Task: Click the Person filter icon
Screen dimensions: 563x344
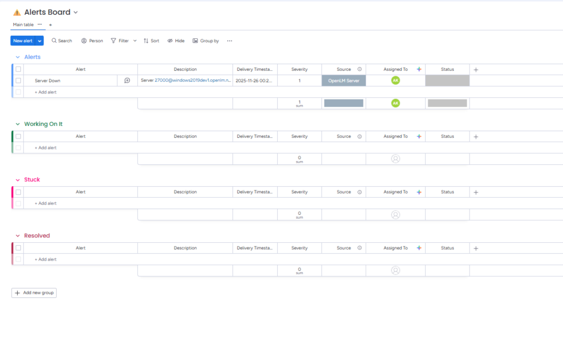Action: [x=92, y=41]
